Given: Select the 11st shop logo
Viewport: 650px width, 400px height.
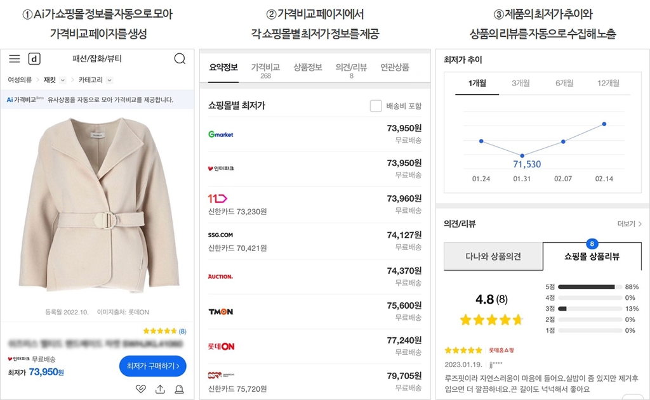Looking at the screenshot, I should pyautogui.click(x=217, y=198).
